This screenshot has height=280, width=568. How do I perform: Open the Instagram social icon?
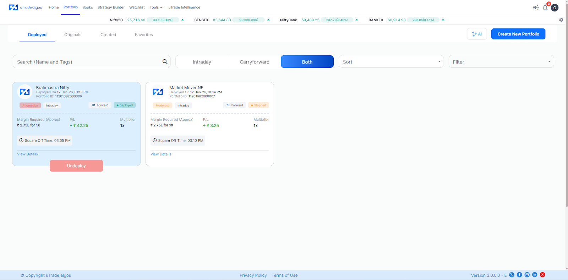coord(527,275)
